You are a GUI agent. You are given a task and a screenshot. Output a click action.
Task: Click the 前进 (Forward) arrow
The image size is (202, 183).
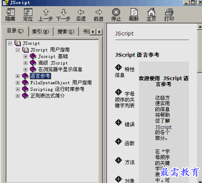click(99, 12)
